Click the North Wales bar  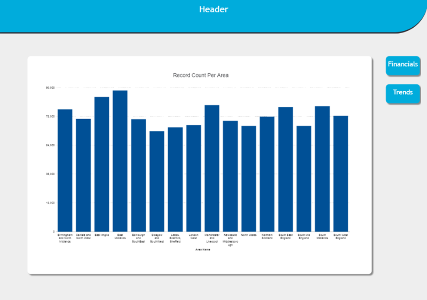[249, 179]
